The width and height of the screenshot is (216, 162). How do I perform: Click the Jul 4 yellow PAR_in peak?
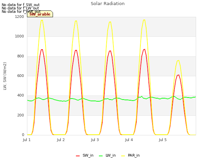click(x=144, y=20)
